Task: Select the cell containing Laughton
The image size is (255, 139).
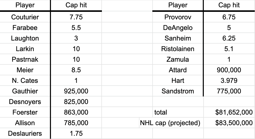Action: [x=25, y=38]
